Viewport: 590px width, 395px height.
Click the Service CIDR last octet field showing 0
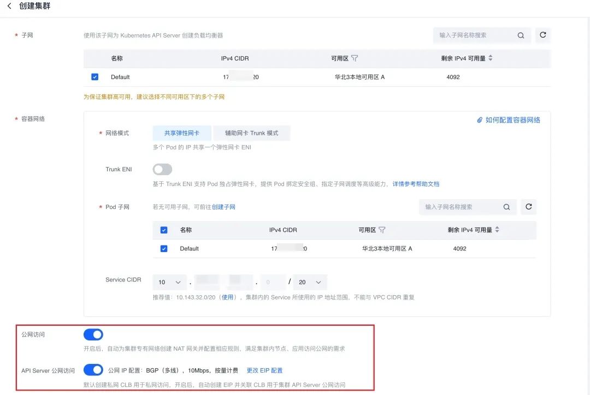pyautogui.click(x=273, y=282)
